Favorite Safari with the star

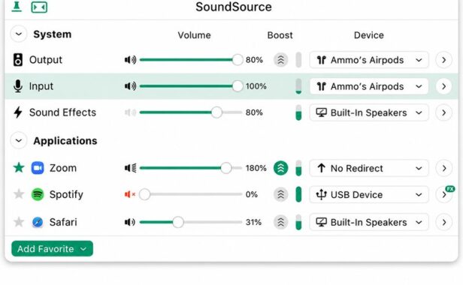click(19, 222)
